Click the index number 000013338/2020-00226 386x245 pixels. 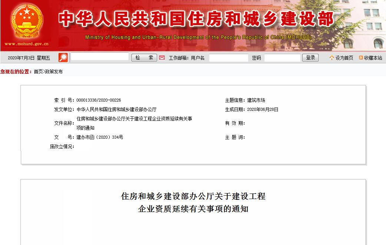[99, 100]
